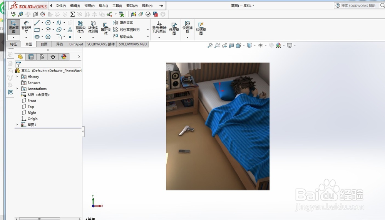Switch to the SOLIDWORKS 插件 tab
The width and height of the screenshot is (385, 220).
pos(101,44)
